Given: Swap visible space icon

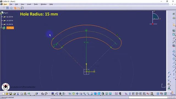Looking at the screenshot, I should click(110, 94).
